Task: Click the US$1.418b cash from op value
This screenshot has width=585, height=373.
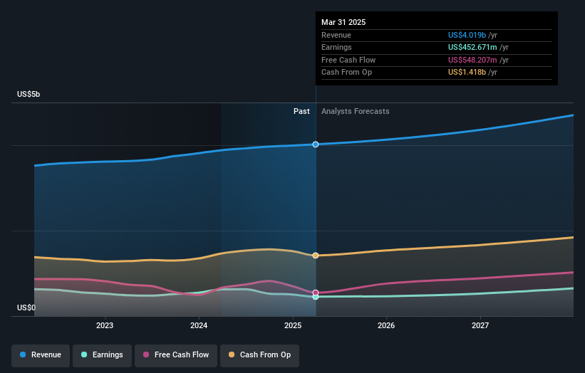Action: (x=467, y=73)
